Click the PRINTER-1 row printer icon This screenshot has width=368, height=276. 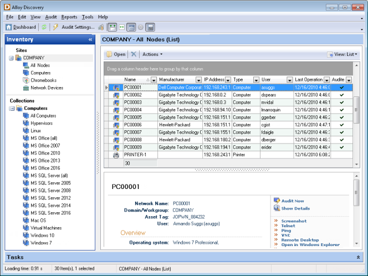coord(116,155)
